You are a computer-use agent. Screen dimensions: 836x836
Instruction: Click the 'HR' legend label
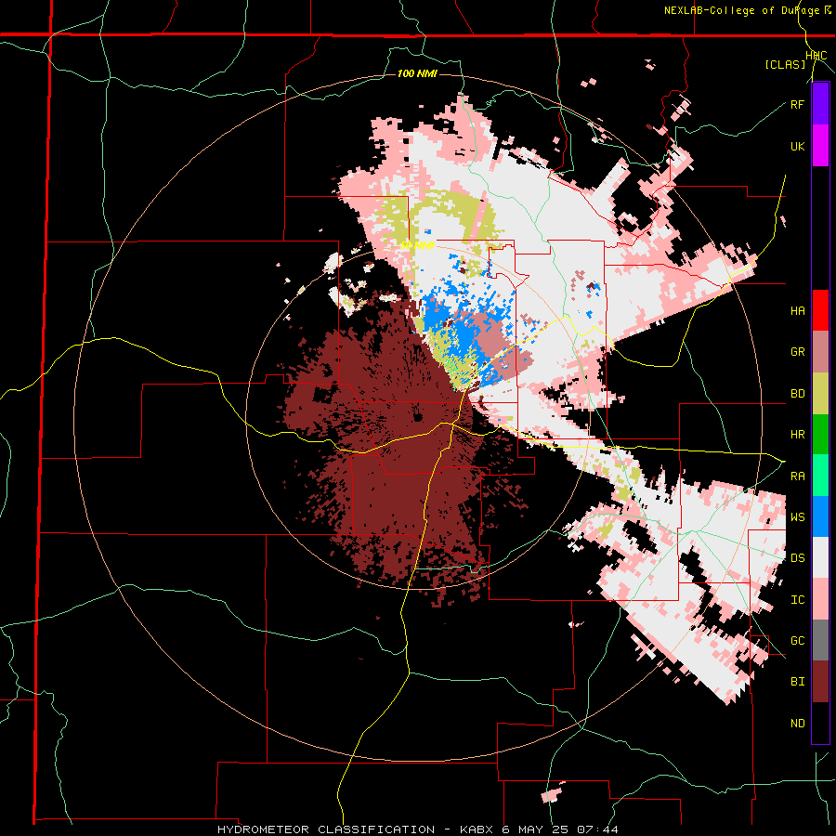coord(797,435)
